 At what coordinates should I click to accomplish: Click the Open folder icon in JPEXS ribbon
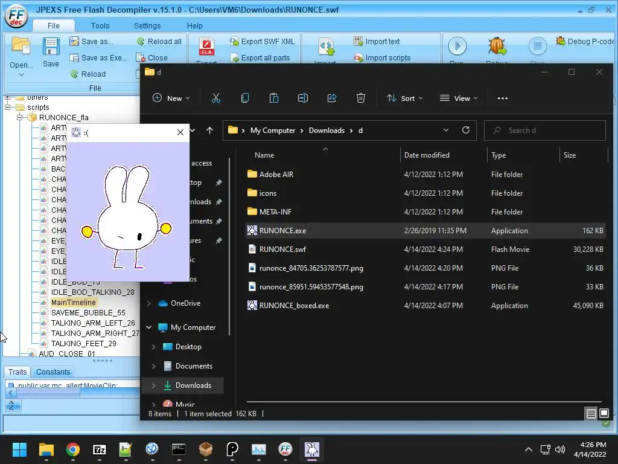pos(21,45)
